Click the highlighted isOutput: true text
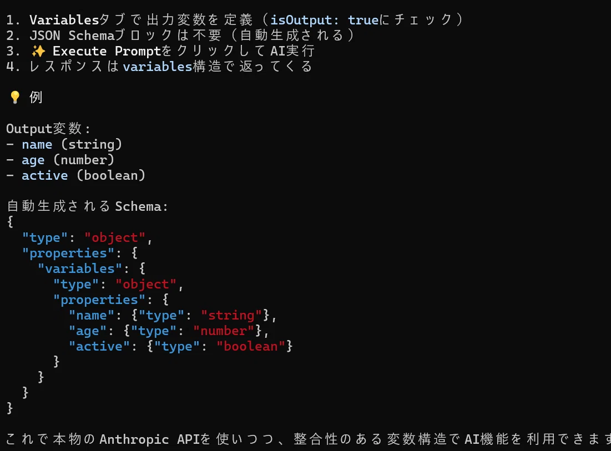The height and width of the screenshot is (451, 611). [x=324, y=20]
